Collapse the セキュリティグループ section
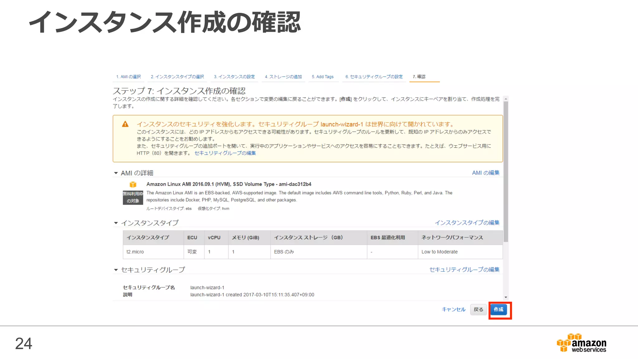The image size is (638, 359). (x=116, y=270)
